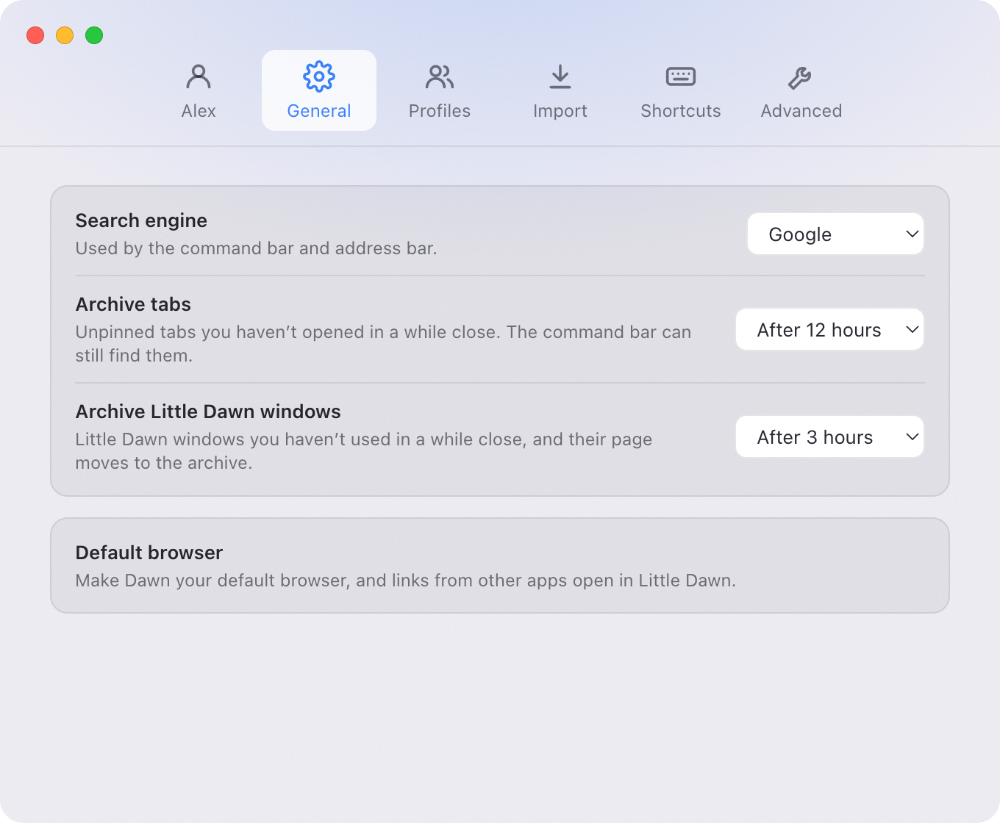Image resolution: width=1000 pixels, height=823 pixels.
Task: Switch to the Profiles tab
Action: pyautogui.click(x=440, y=91)
